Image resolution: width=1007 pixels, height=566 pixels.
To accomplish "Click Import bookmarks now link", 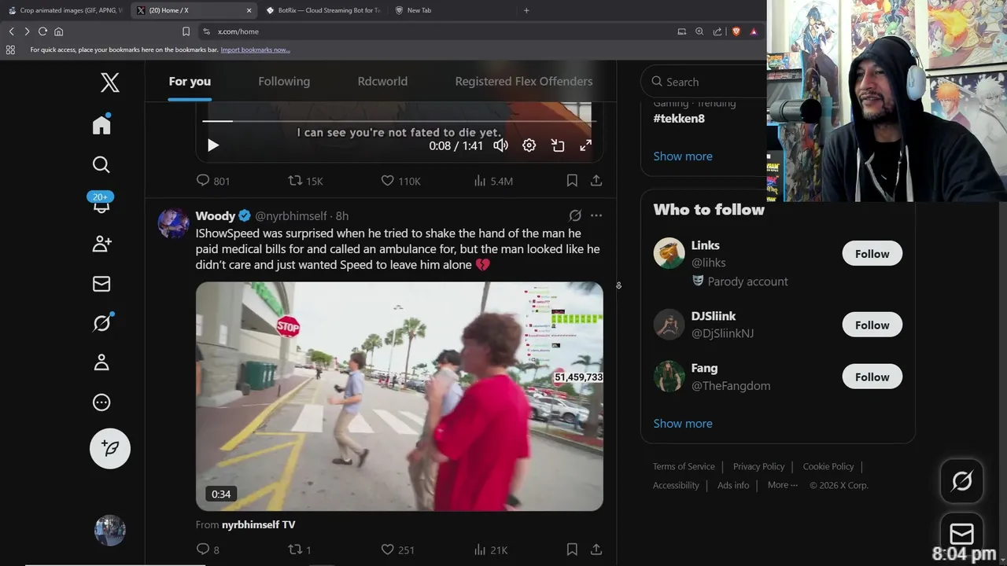I will (255, 50).
